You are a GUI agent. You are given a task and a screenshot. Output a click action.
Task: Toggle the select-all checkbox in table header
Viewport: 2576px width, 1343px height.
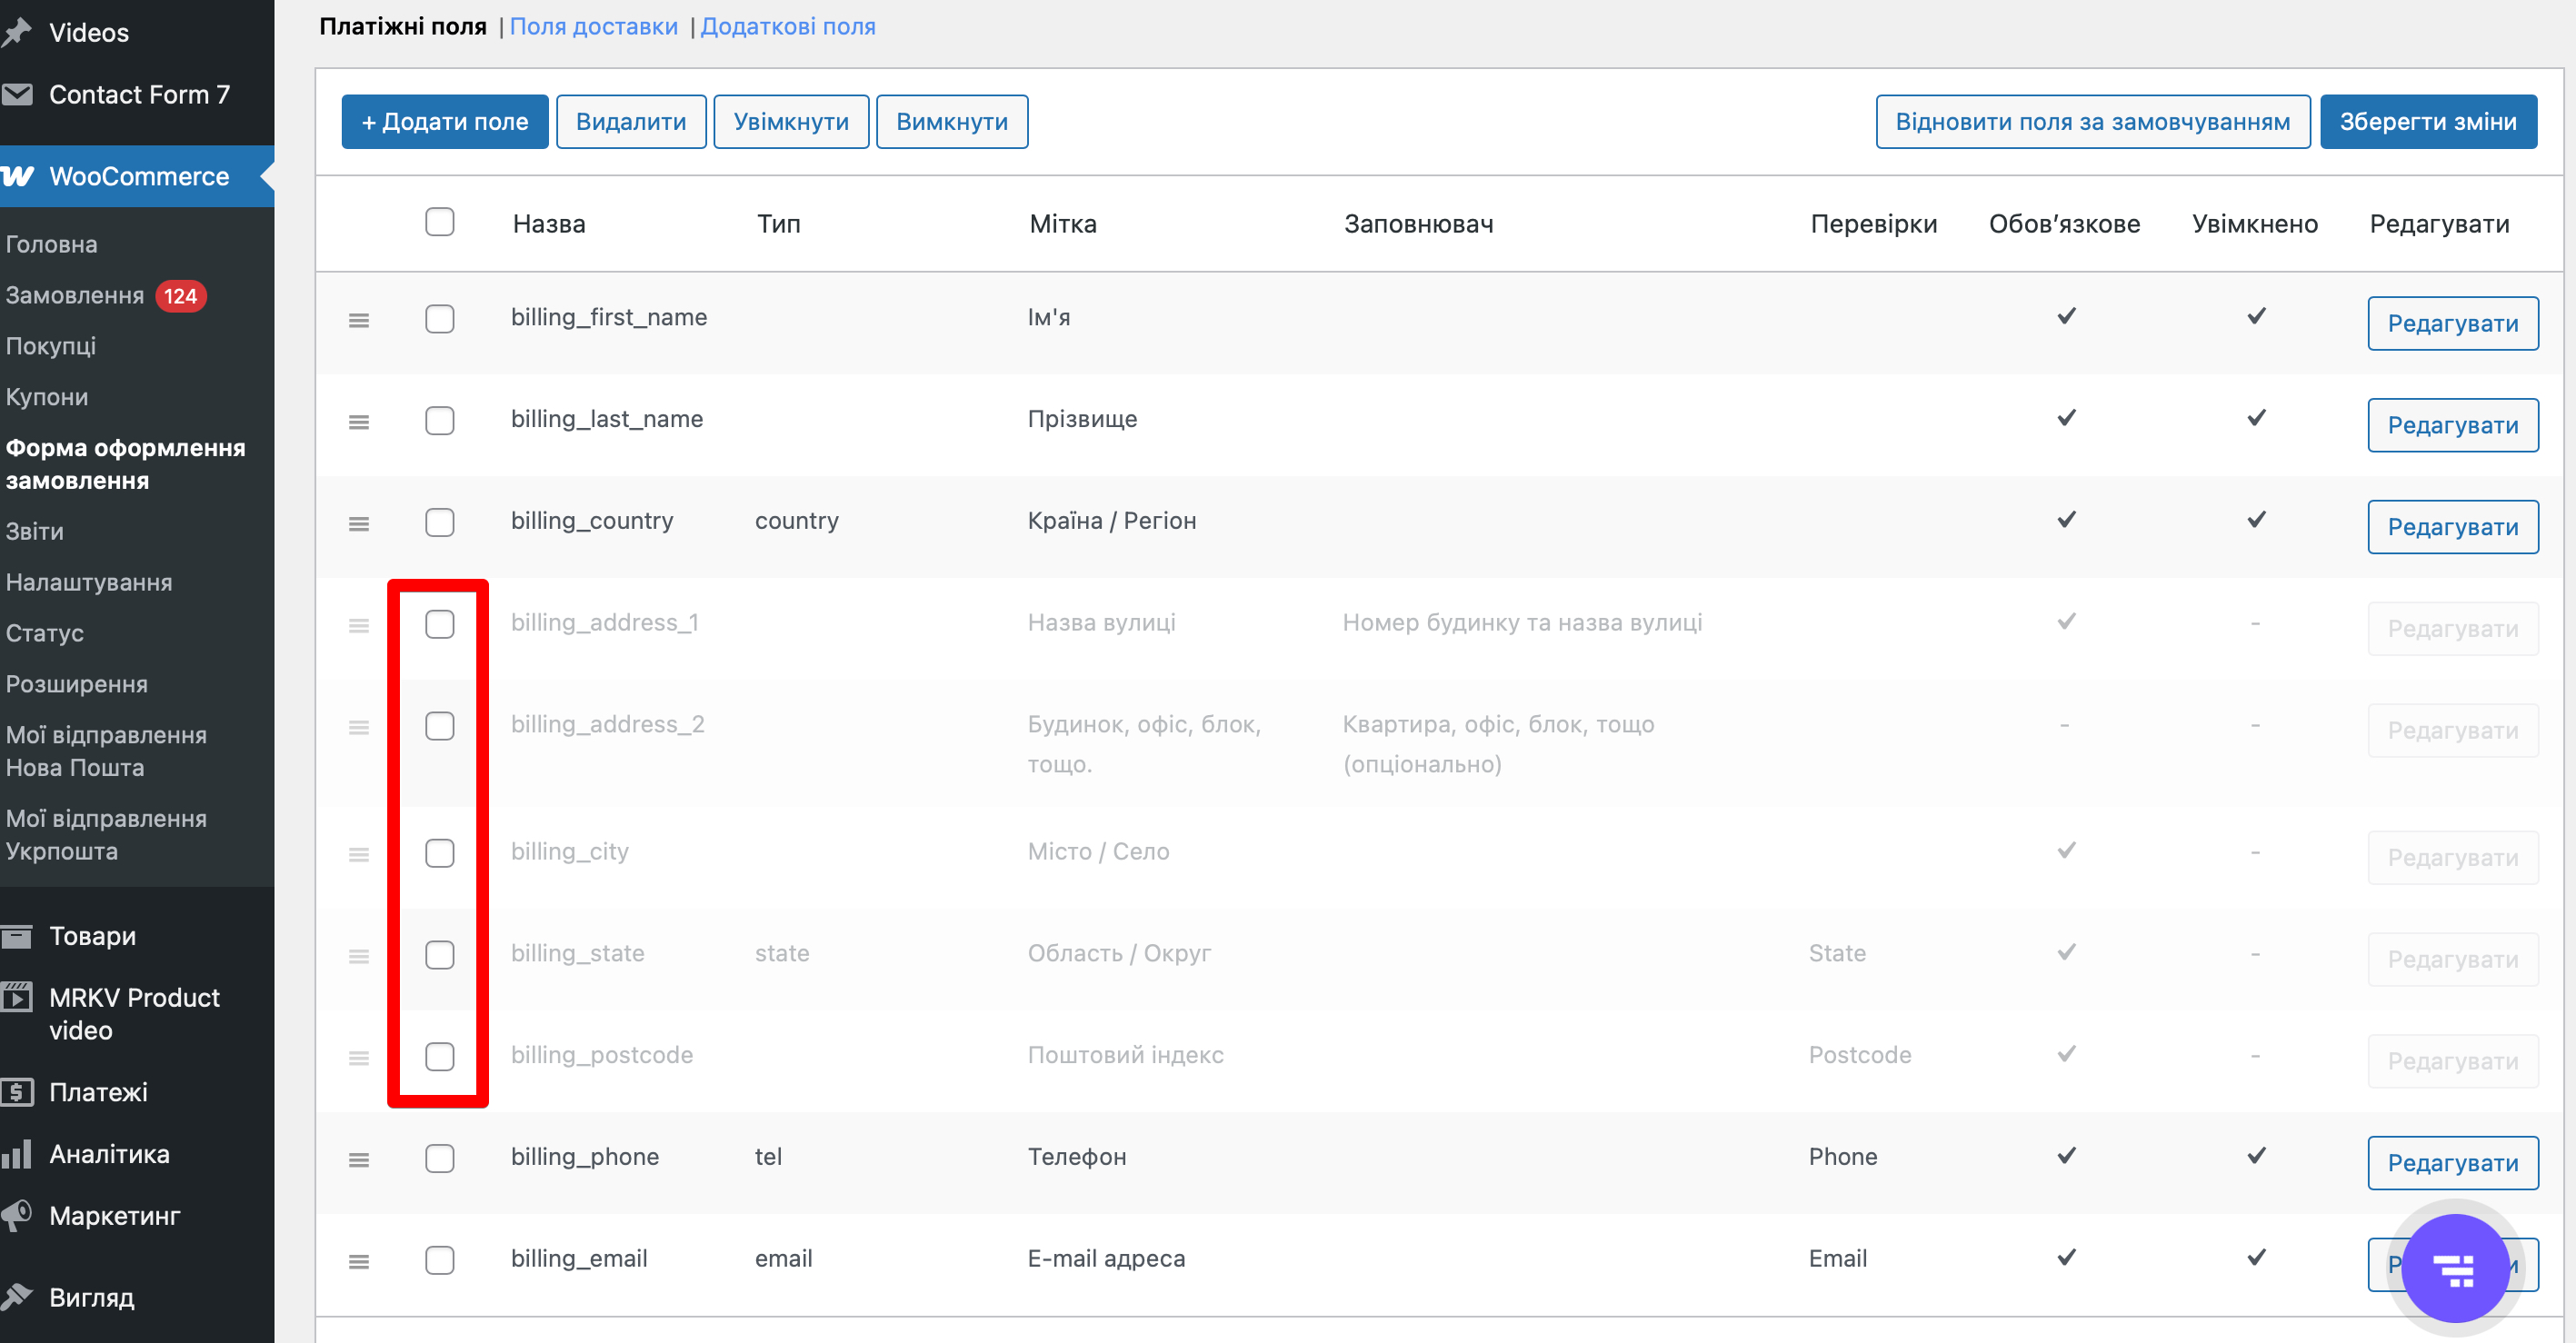coord(440,222)
